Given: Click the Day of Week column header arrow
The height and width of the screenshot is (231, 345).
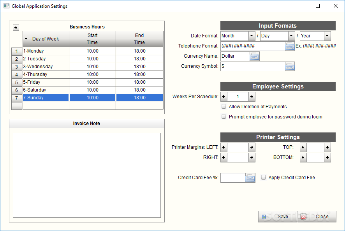Looking at the screenshot, I should click(26, 39).
